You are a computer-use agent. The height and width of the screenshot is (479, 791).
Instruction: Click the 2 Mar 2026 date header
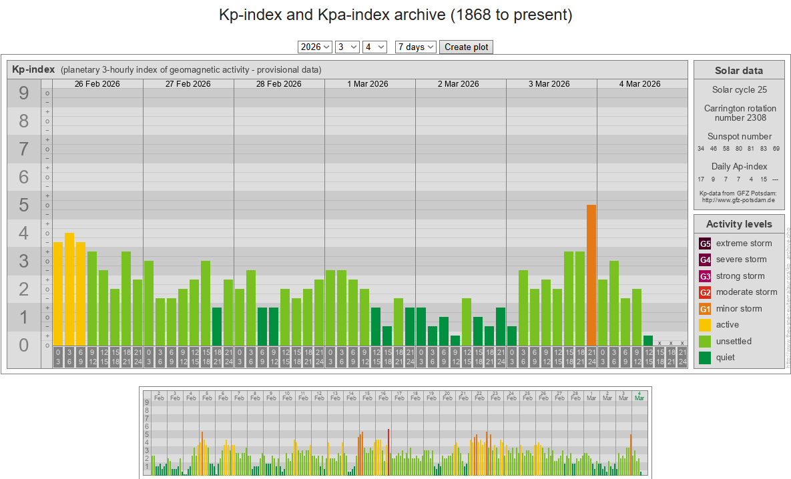(459, 83)
